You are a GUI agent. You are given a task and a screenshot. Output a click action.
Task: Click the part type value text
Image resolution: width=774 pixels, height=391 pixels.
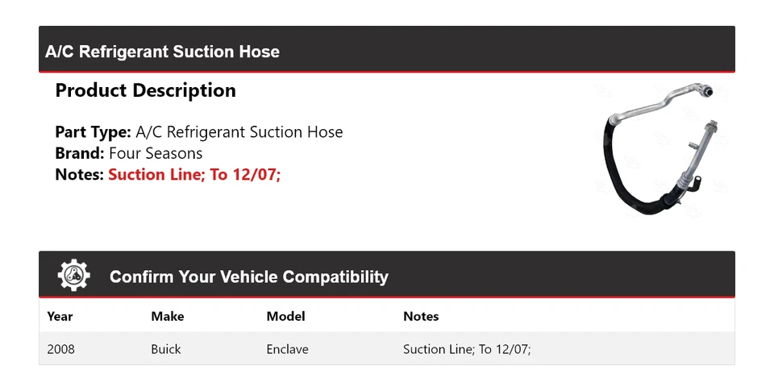239,132
